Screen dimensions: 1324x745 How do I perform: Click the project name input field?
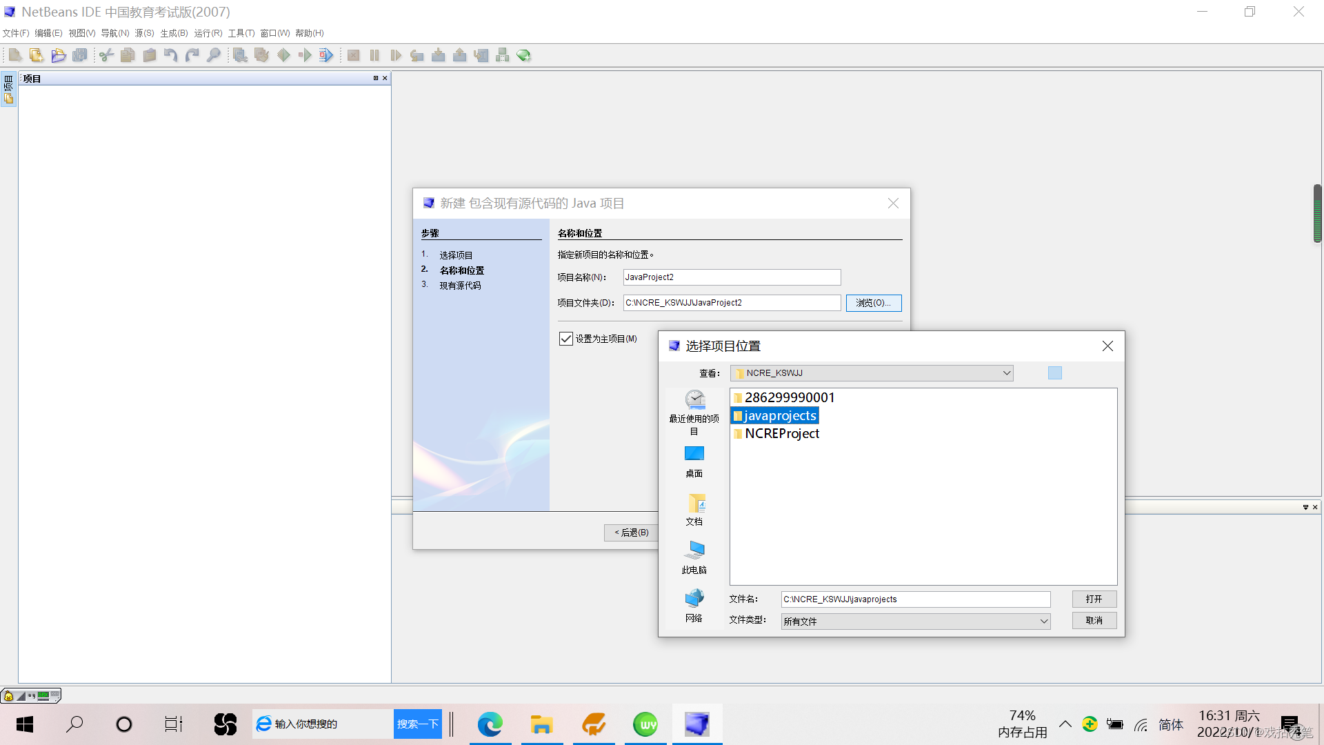pos(731,277)
